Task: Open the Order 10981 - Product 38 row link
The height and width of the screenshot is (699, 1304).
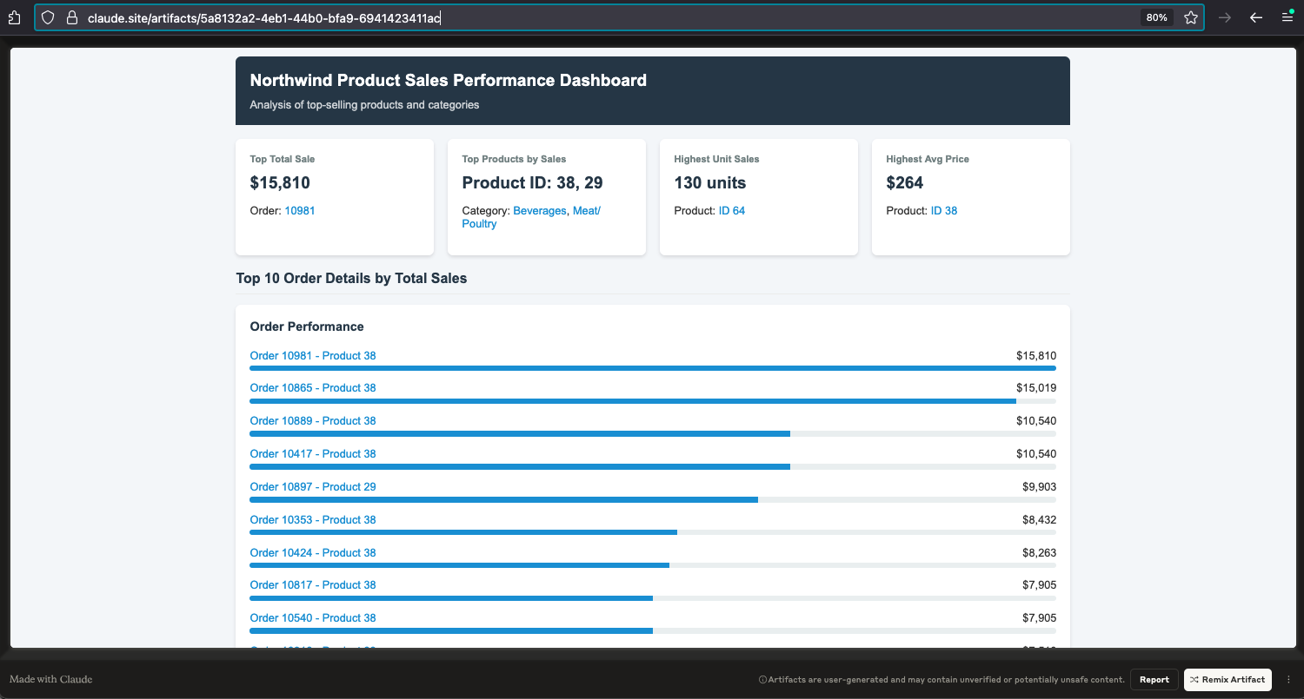Action: coord(313,356)
